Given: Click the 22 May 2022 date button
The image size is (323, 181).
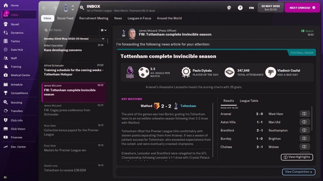Looking at the screenshot, I should coord(271,8).
